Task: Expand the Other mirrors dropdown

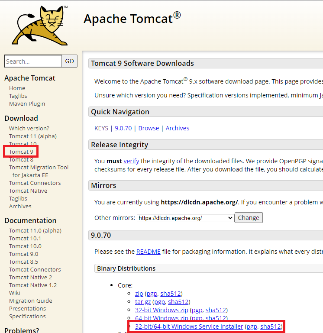Action: pyautogui.click(x=185, y=218)
